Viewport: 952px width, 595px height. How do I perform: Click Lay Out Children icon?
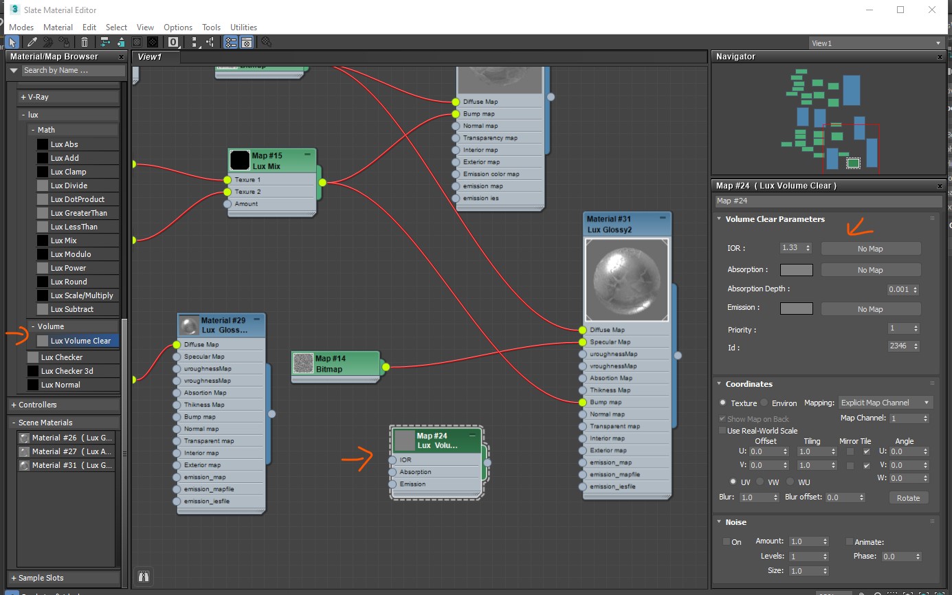(209, 42)
